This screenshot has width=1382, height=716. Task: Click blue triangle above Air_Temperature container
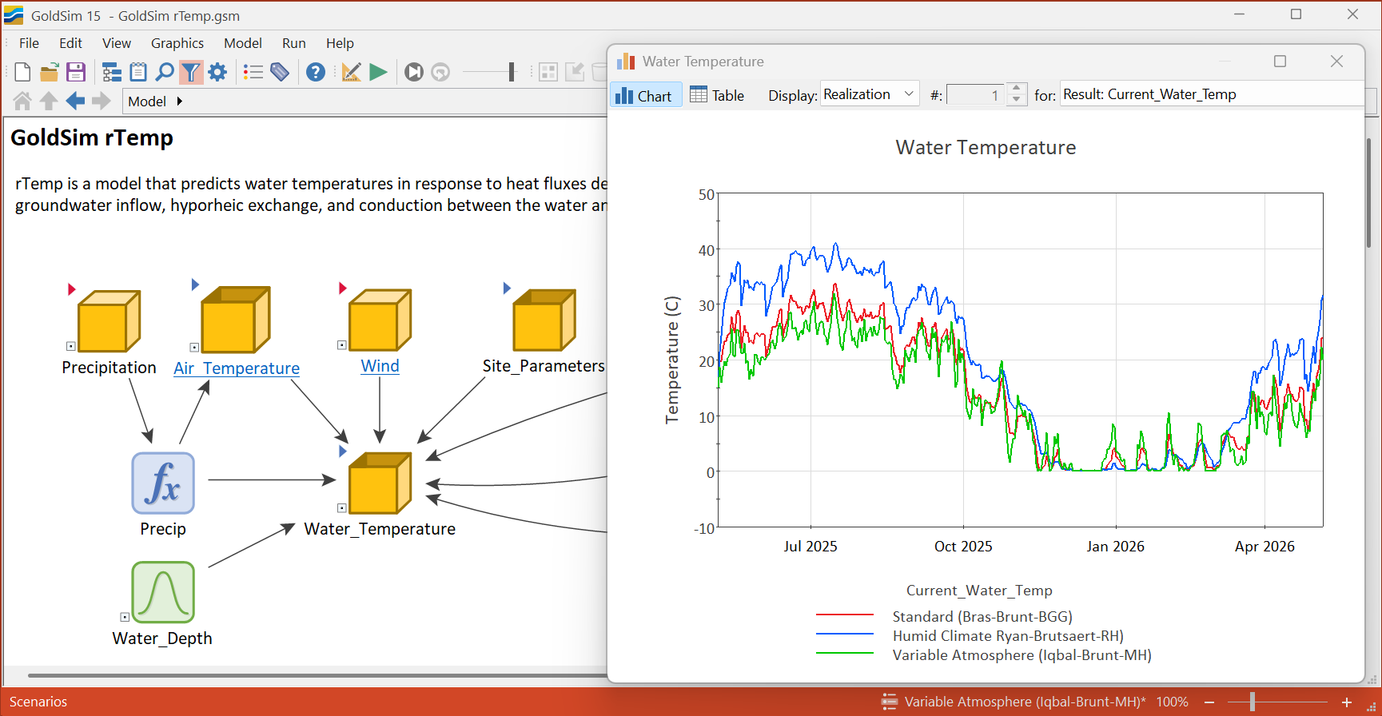(195, 284)
